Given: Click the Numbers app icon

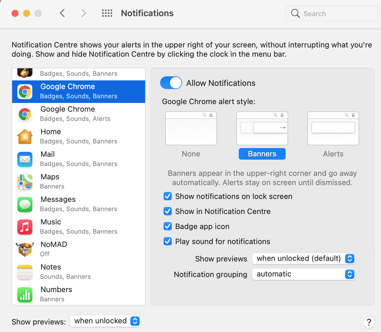Looking at the screenshot, I should pos(25,295).
